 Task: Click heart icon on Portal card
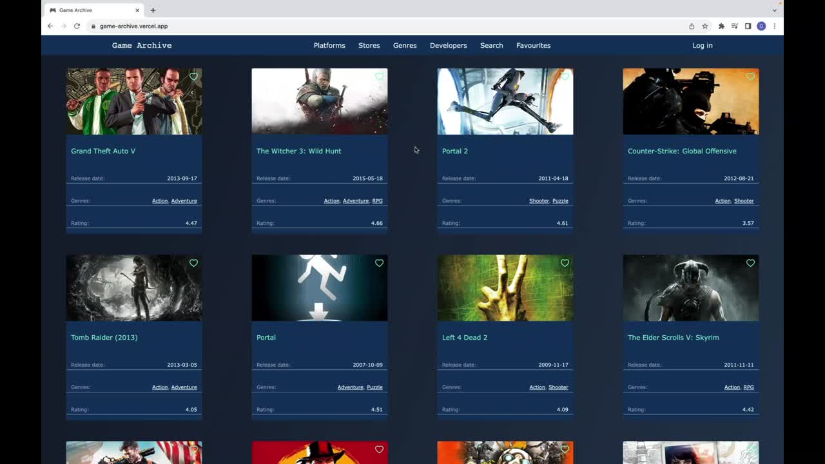[379, 263]
